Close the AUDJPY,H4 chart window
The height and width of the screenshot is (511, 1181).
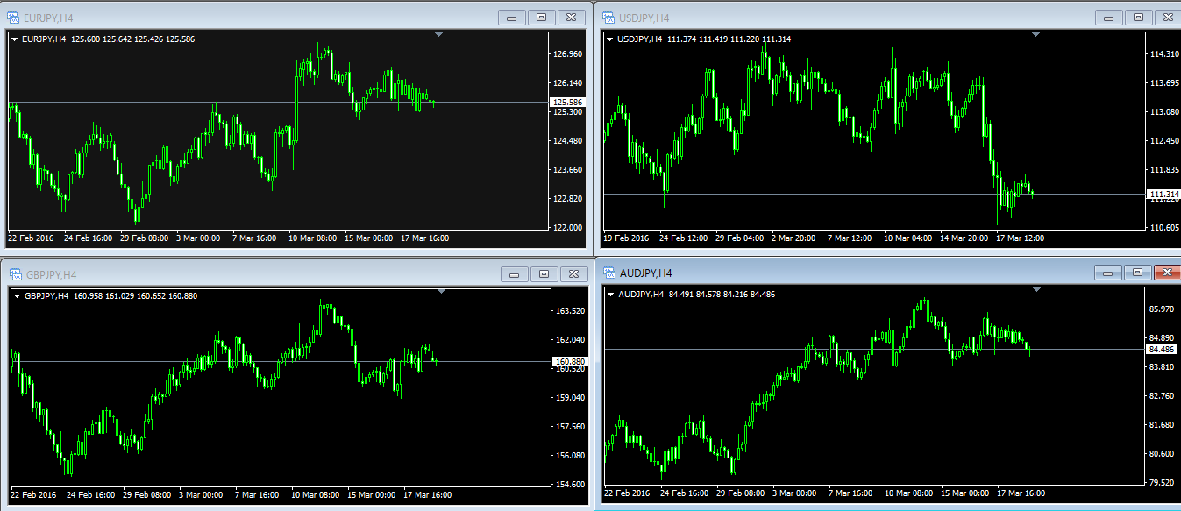(1165, 273)
